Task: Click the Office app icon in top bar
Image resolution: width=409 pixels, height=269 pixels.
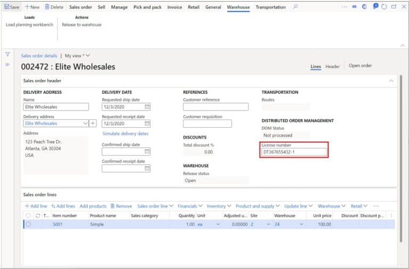Action: (x=364, y=7)
